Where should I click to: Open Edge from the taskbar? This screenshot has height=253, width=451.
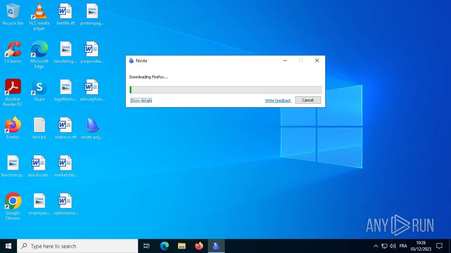[165, 246]
